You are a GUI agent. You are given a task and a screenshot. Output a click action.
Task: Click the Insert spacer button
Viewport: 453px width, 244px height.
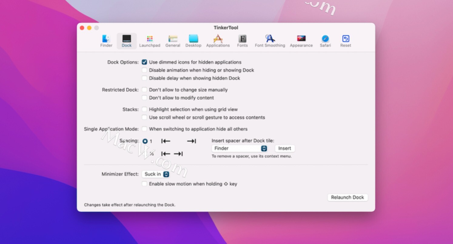pyautogui.click(x=285, y=148)
